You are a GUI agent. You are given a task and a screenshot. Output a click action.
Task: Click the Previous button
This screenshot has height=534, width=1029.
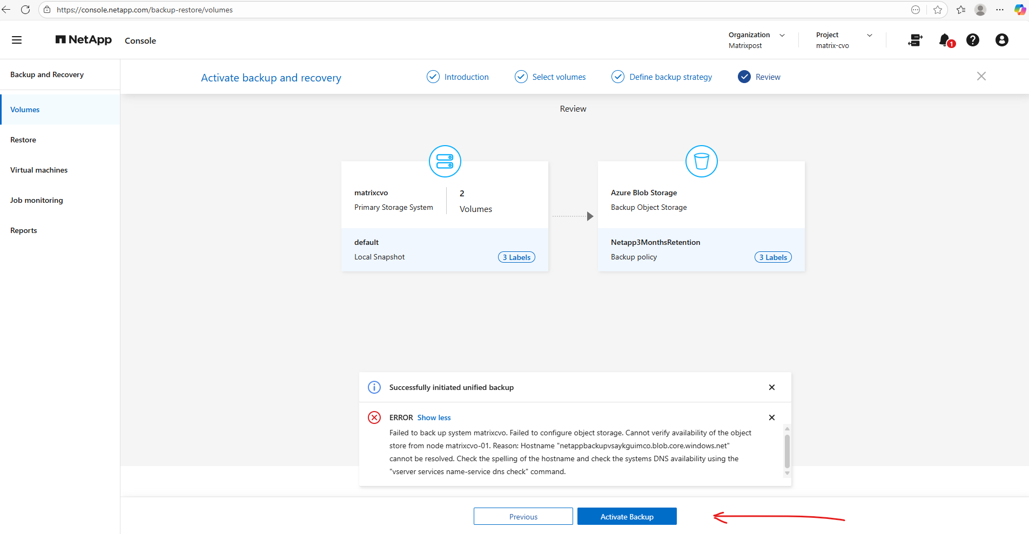tap(523, 516)
